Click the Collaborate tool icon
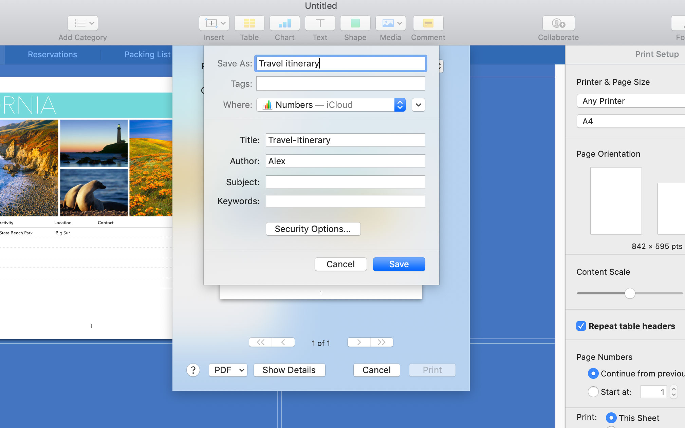Viewport: 685px width, 428px height. tap(559, 23)
